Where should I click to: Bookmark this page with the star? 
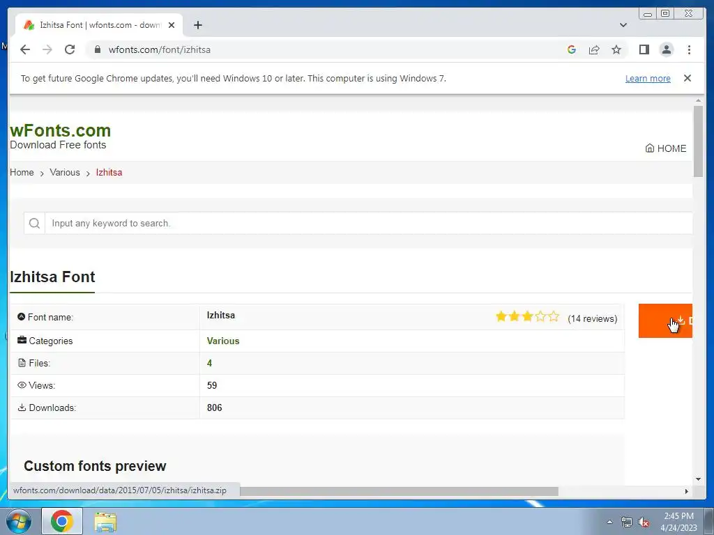click(x=616, y=49)
